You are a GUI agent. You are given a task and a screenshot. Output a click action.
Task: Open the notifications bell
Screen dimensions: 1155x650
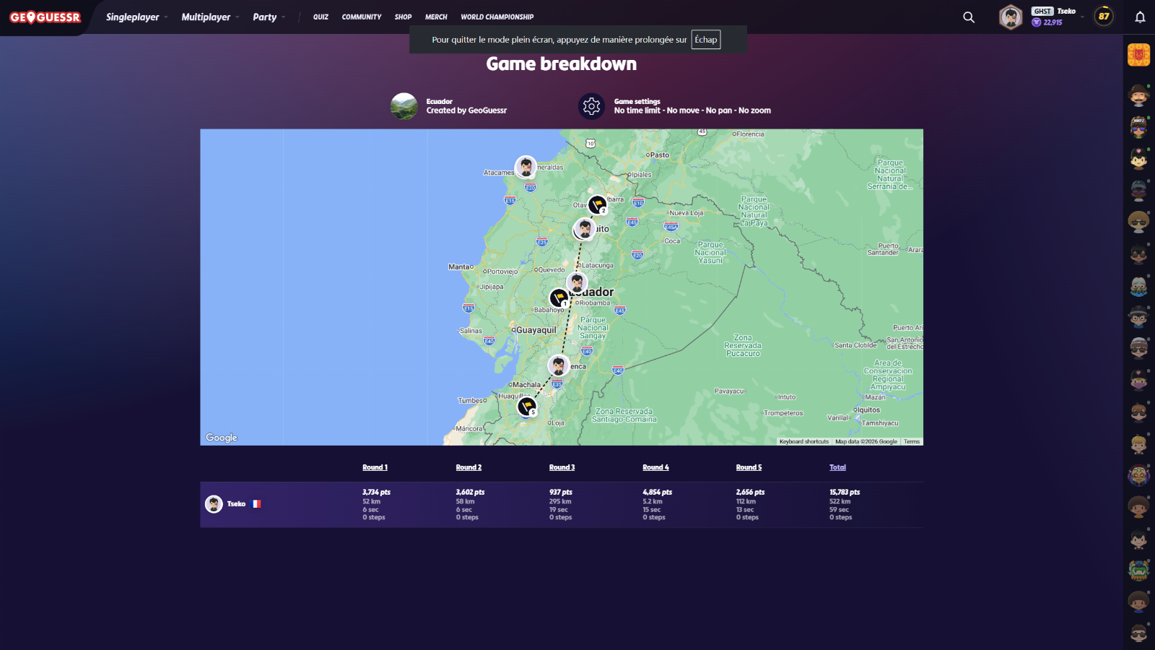[1140, 17]
